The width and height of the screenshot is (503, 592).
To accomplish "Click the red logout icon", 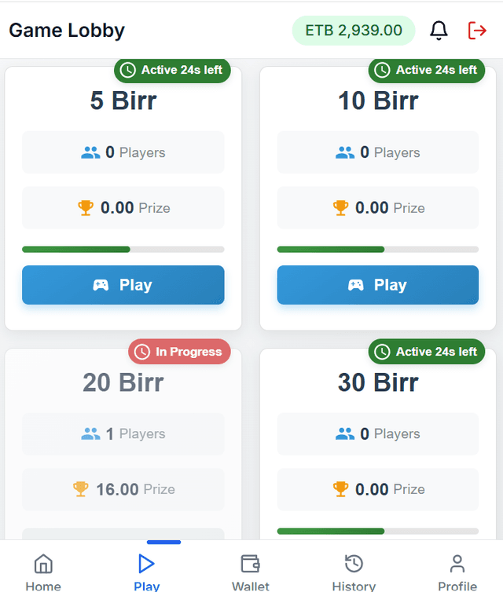I will click(477, 31).
